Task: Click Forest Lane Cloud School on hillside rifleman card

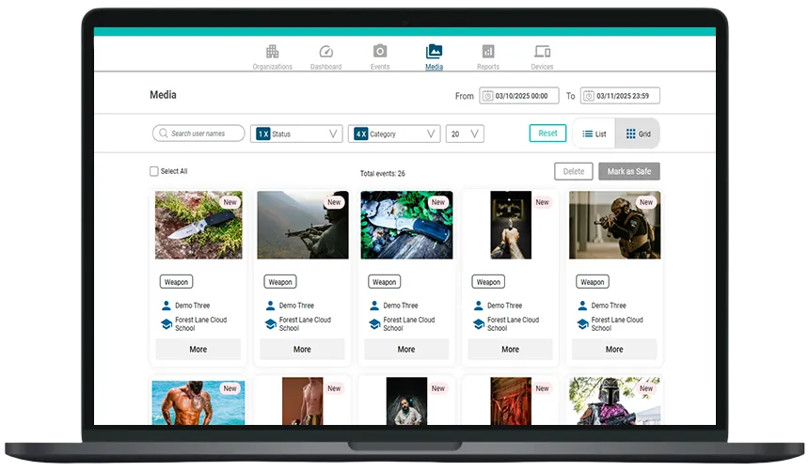Action: [305, 324]
